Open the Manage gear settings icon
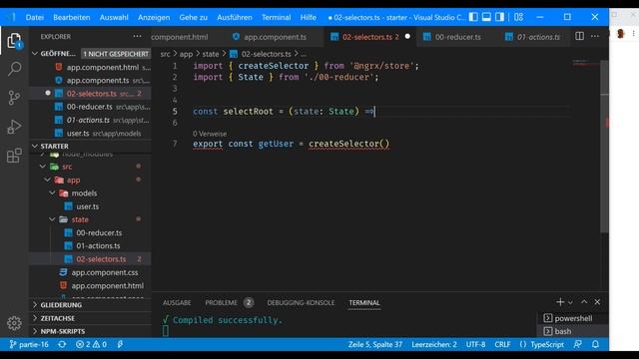The image size is (639, 359). point(14,323)
